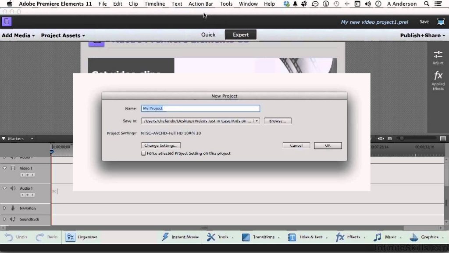Open the Music panel
The height and width of the screenshot is (253, 449).
(378, 237)
